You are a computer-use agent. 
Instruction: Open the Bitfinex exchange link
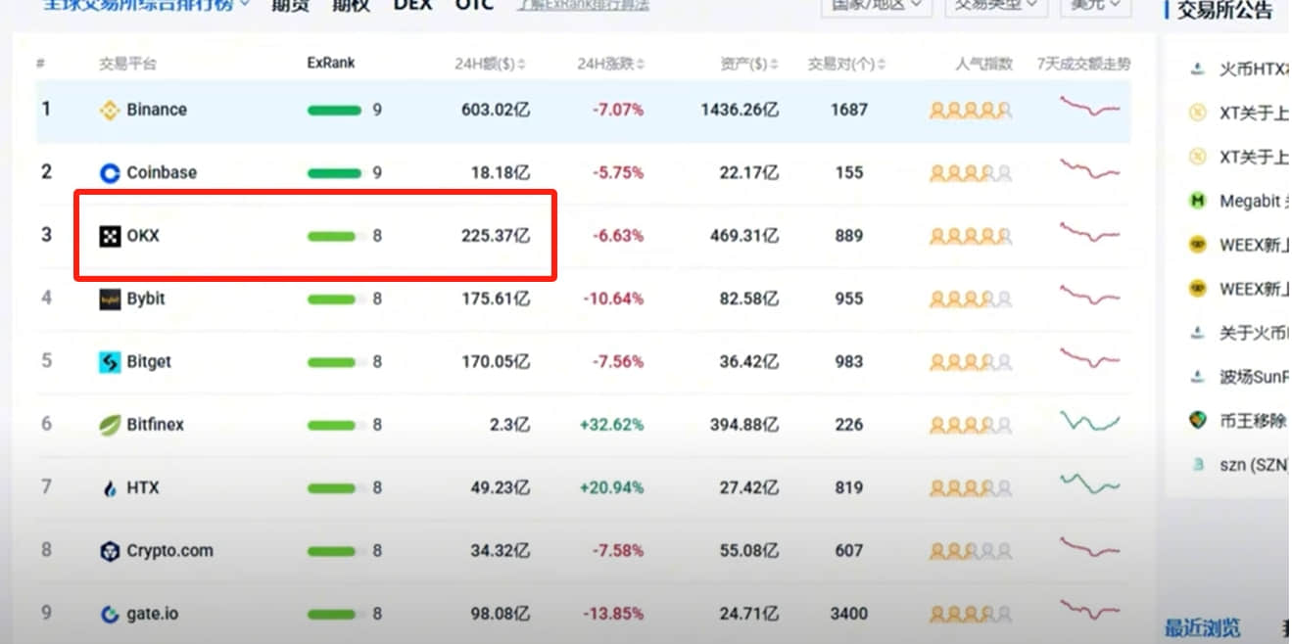(x=155, y=425)
